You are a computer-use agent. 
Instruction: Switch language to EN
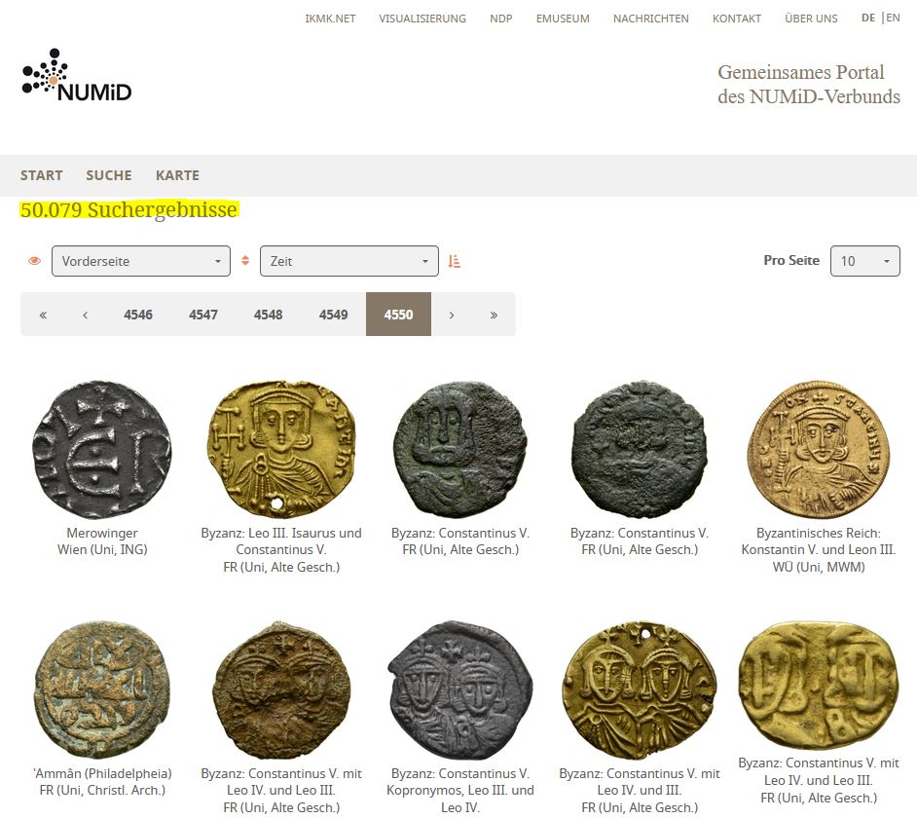(x=893, y=18)
